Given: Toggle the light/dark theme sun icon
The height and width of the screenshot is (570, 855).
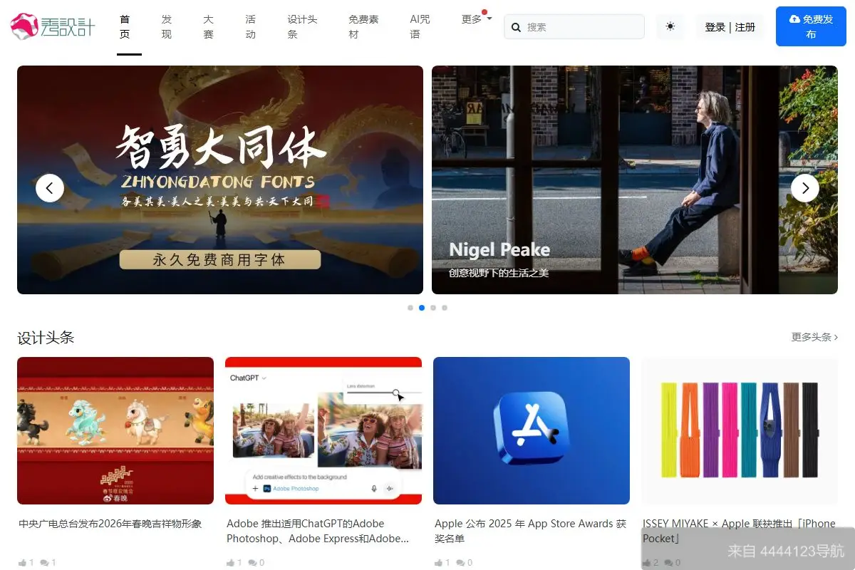Looking at the screenshot, I should (669, 26).
